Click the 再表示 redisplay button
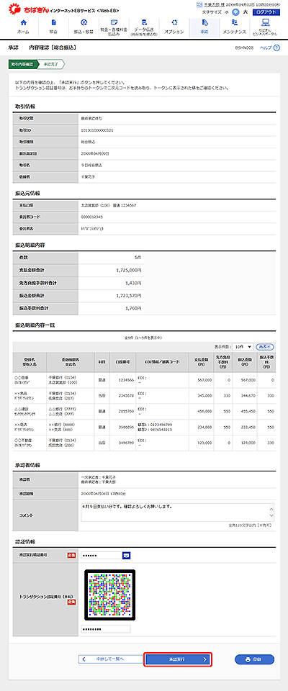 coord(266,347)
